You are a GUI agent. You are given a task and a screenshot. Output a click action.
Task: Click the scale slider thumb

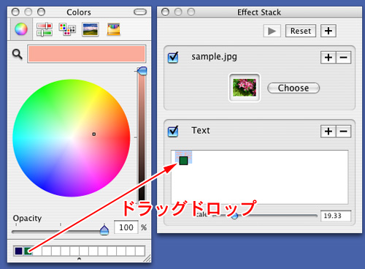point(234,216)
